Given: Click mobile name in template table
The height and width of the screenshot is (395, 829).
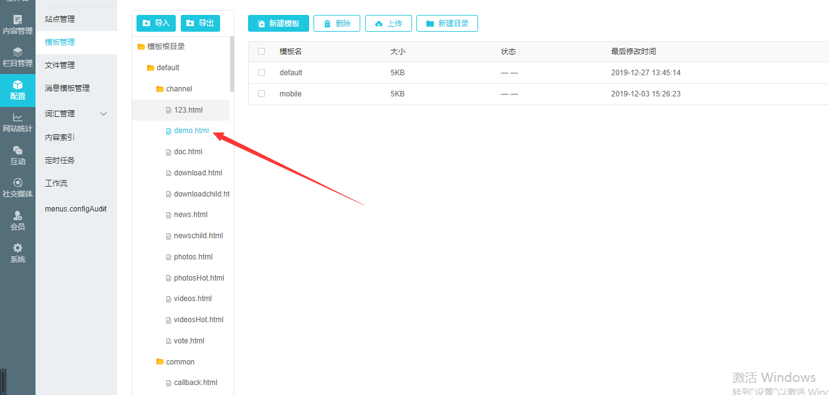Looking at the screenshot, I should (290, 94).
